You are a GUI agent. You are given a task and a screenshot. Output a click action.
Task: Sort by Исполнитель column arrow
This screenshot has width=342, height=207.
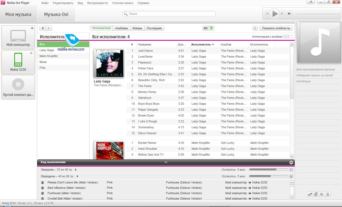click(213, 44)
